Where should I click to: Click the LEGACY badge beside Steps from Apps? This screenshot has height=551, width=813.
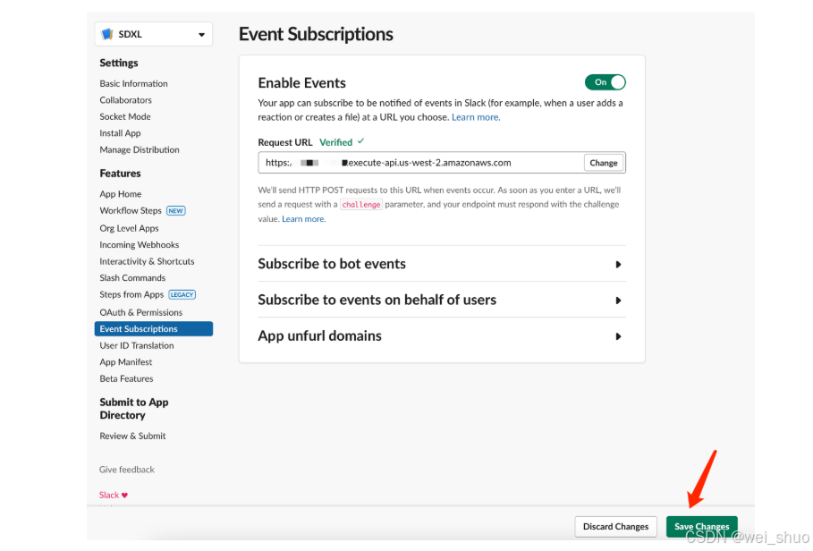click(x=182, y=295)
